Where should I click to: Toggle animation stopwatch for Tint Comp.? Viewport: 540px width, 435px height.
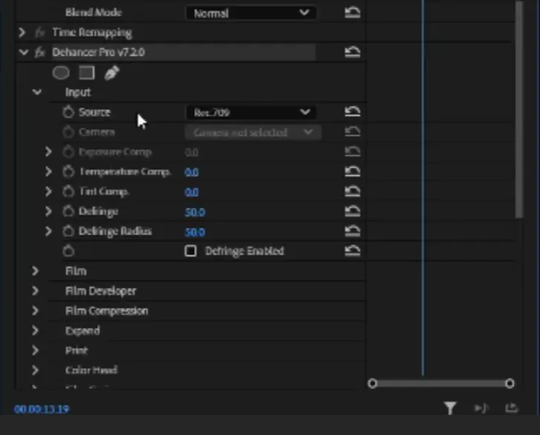click(x=68, y=192)
